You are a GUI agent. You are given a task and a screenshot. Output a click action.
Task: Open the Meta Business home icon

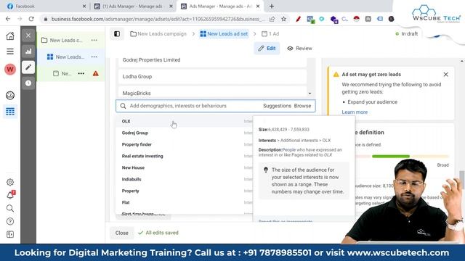click(10, 36)
